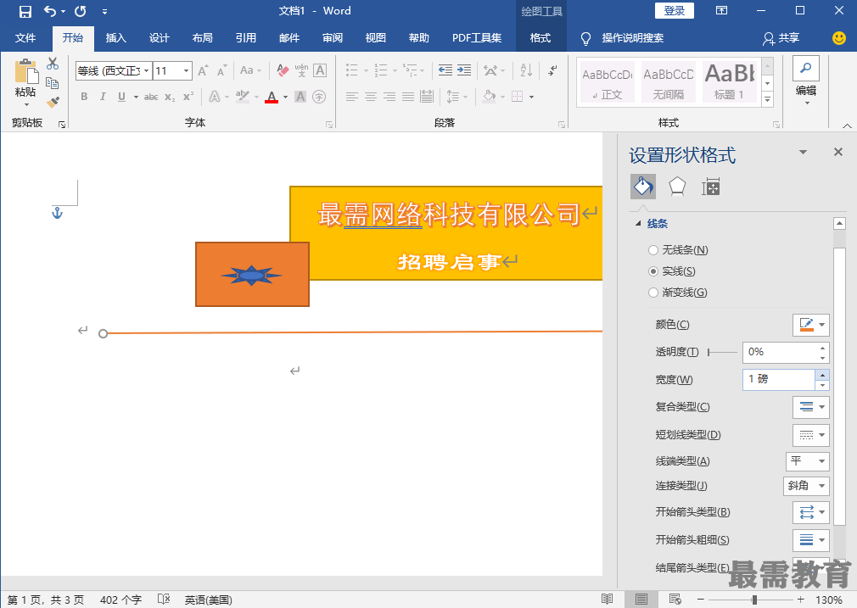Open the File (文件) tab

[25, 38]
